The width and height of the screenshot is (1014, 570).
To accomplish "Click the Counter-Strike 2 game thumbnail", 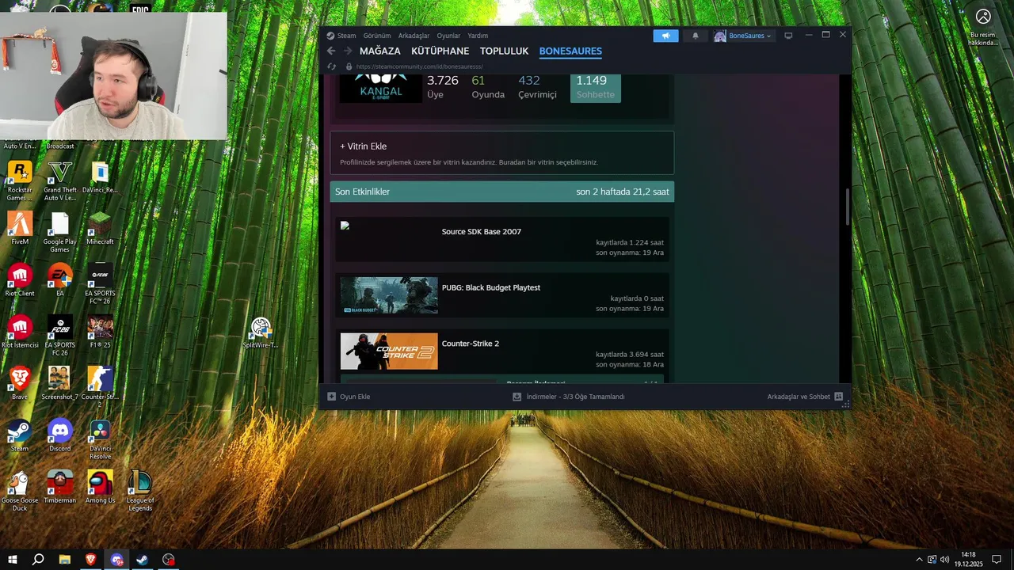I will (x=389, y=351).
